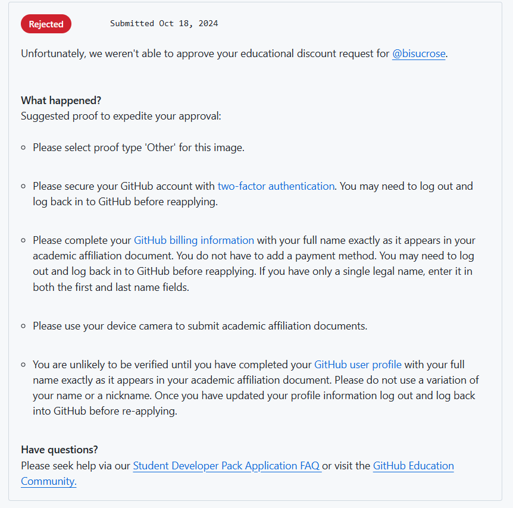Viewport: 513px width, 508px height.
Task: Open Student Developer Pack Application FAQ
Action: pos(226,466)
